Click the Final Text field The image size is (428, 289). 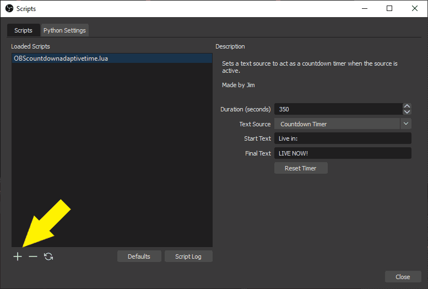point(342,153)
